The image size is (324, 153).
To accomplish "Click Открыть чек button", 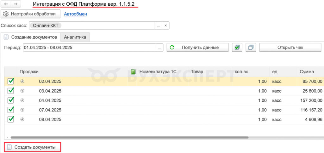I will tap(290, 48).
